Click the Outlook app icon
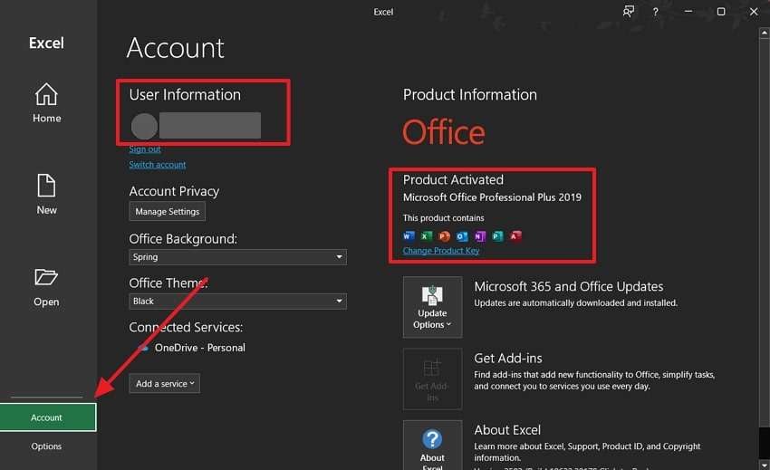Screen dimensions: 770x470 pyautogui.click(x=462, y=236)
